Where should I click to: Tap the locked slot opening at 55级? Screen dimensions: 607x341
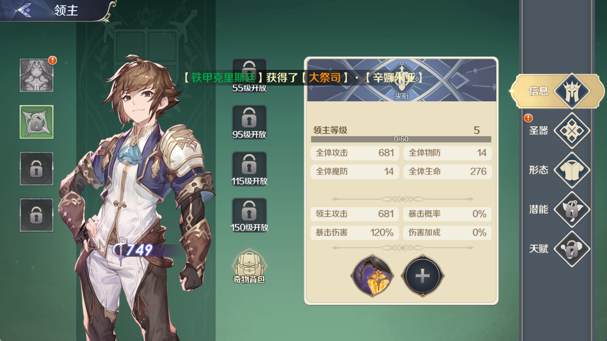point(249,76)
